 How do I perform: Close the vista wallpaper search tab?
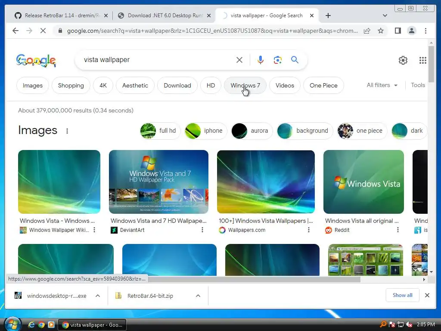pyautogui.click(x=312, y=16)
